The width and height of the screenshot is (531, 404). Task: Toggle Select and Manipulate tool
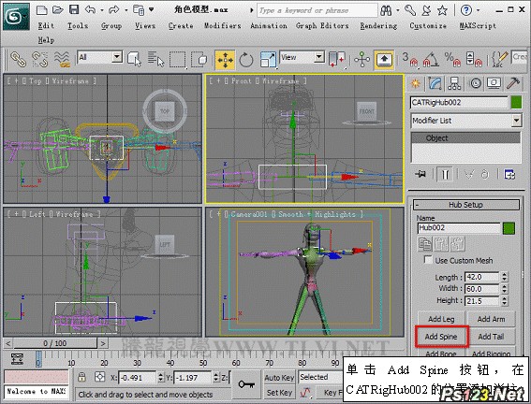pyautogui.click(x=361, y=60)
